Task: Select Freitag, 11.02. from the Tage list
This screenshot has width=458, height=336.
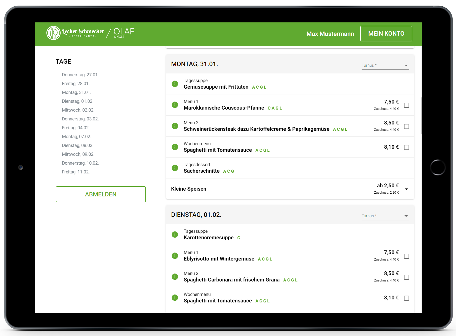Action: pos(76,172)
